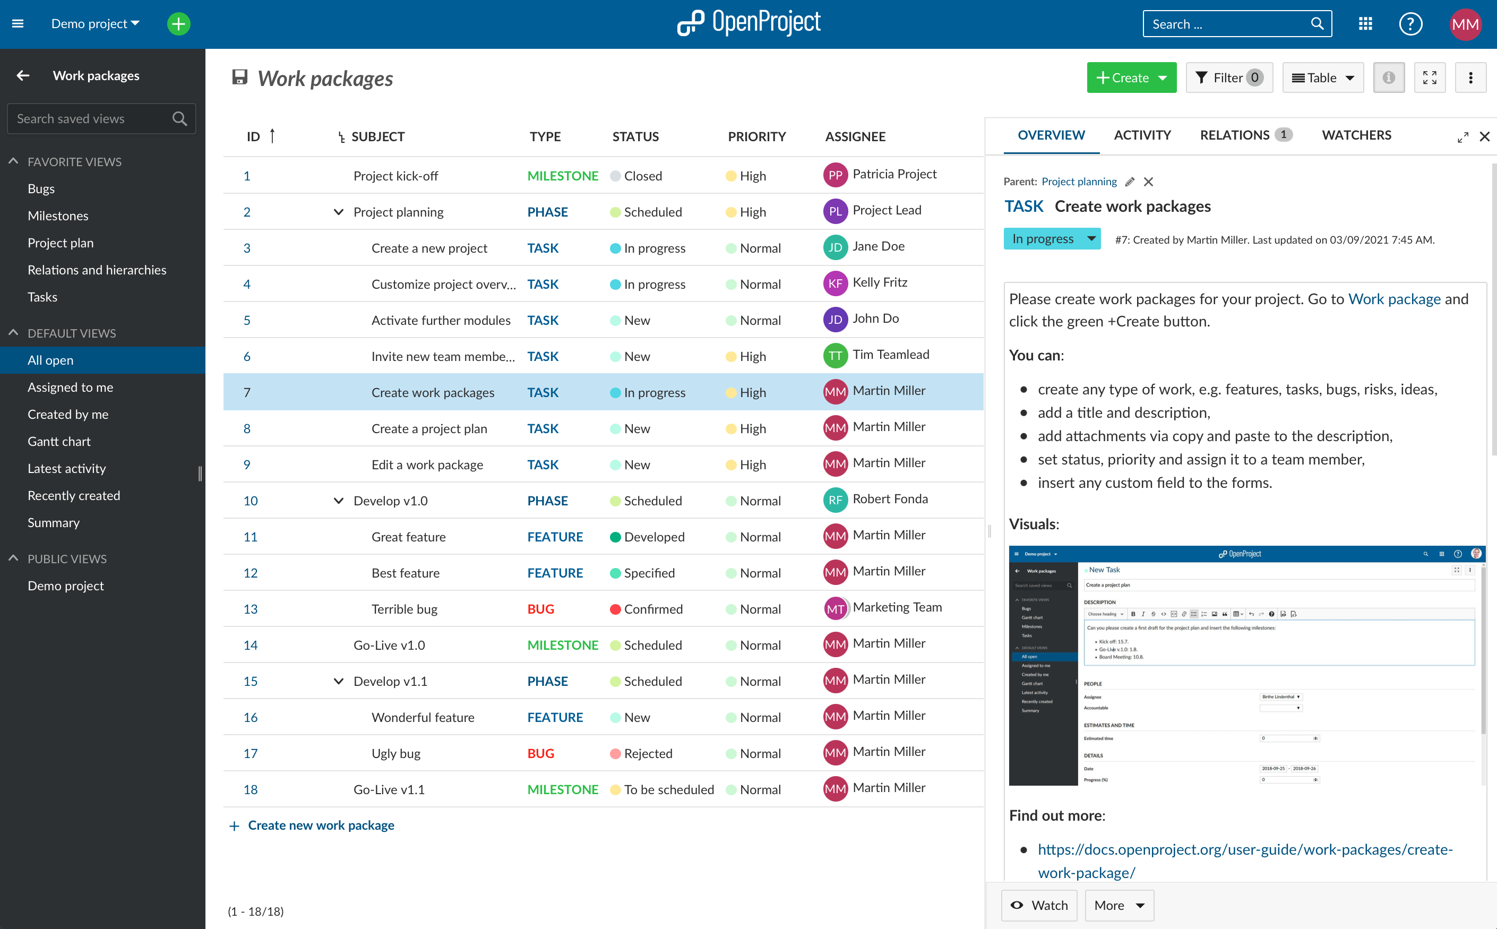Toggle the info button beside Table

point(1389,78)
